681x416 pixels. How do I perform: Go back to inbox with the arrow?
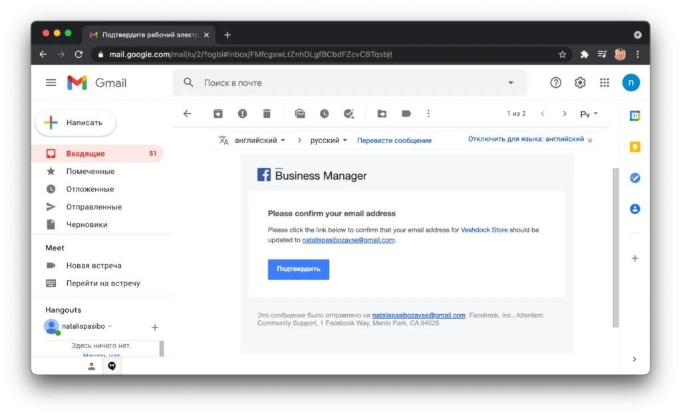(x=187, y=114)
